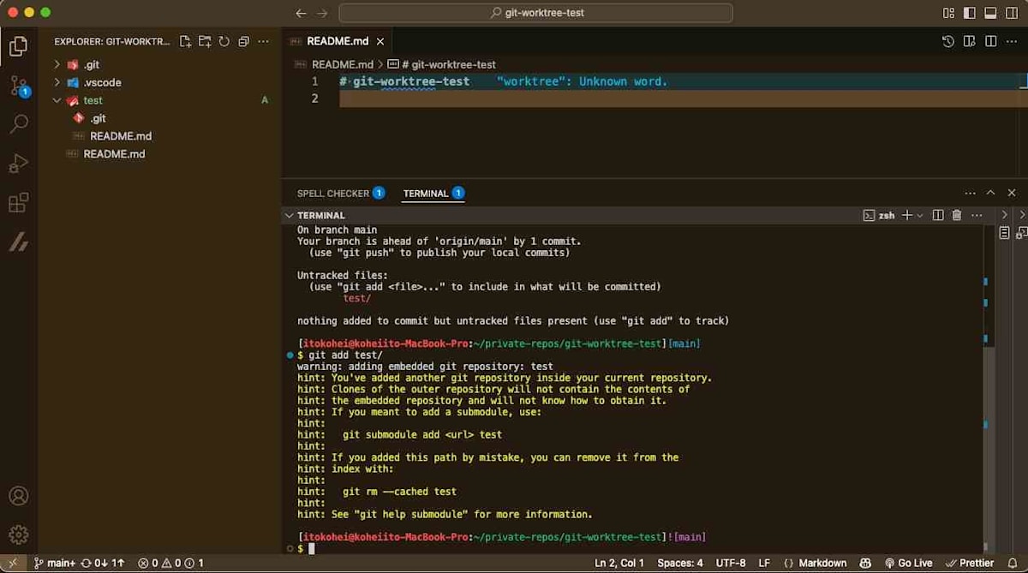Click the slash-shaped extension icon in activity bar
This screenshot has height=573, width=1028.
point(18,242)
